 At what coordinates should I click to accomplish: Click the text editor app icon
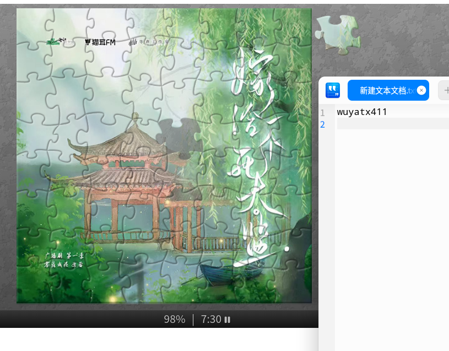point(333,90)
